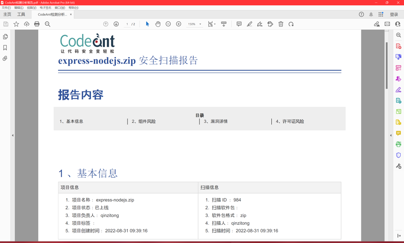Open the sign document pen tool
404x243 pixels.
tap(260, 24)
